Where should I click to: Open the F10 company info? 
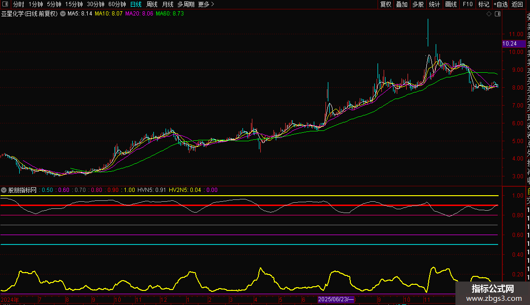tap(468, 4)
